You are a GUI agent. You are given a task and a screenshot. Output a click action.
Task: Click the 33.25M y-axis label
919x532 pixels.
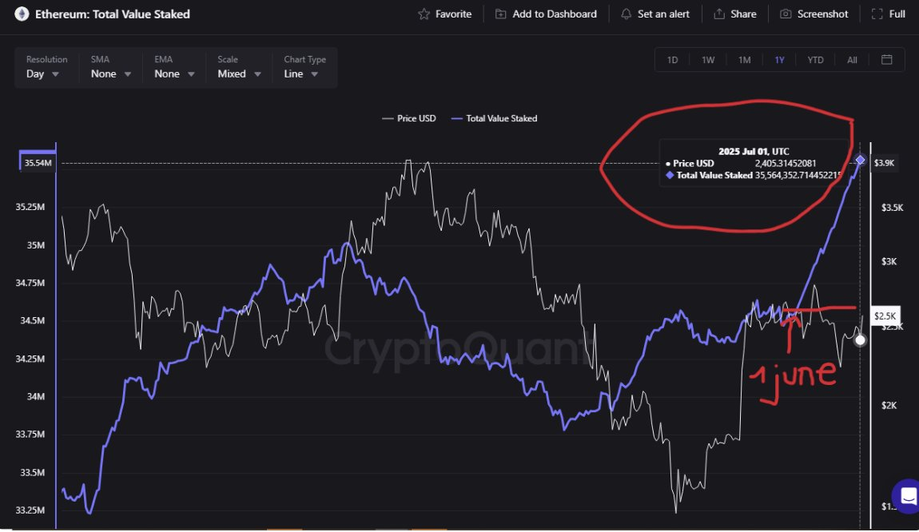tap(30, 510)
